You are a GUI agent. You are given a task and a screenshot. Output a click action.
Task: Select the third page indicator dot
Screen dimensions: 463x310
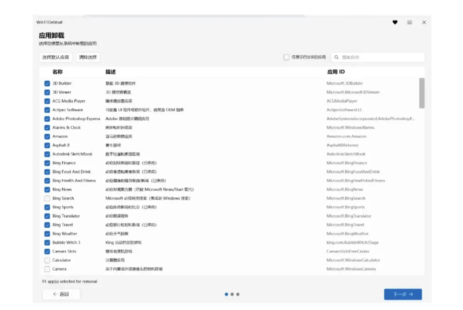[238, 295]
